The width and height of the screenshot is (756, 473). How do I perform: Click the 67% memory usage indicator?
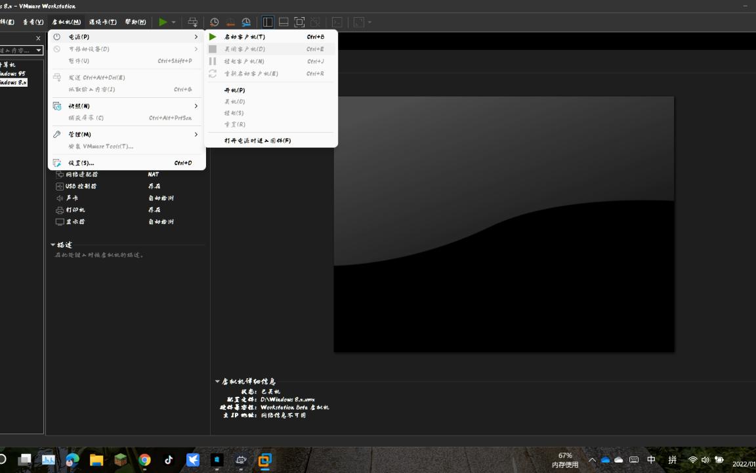565,459
